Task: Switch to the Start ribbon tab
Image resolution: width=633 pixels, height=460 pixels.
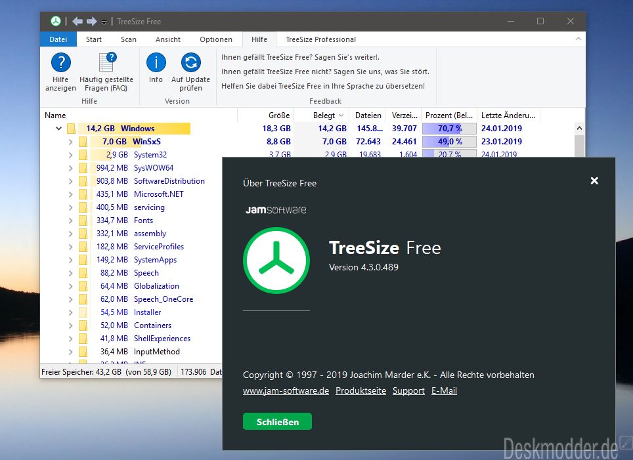Action: 94,39
